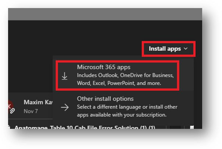The width and height of the screenshot is (222, 149).
Task: Click the download arrow icon beside Microsoft 365 apps
Action: 65,76
